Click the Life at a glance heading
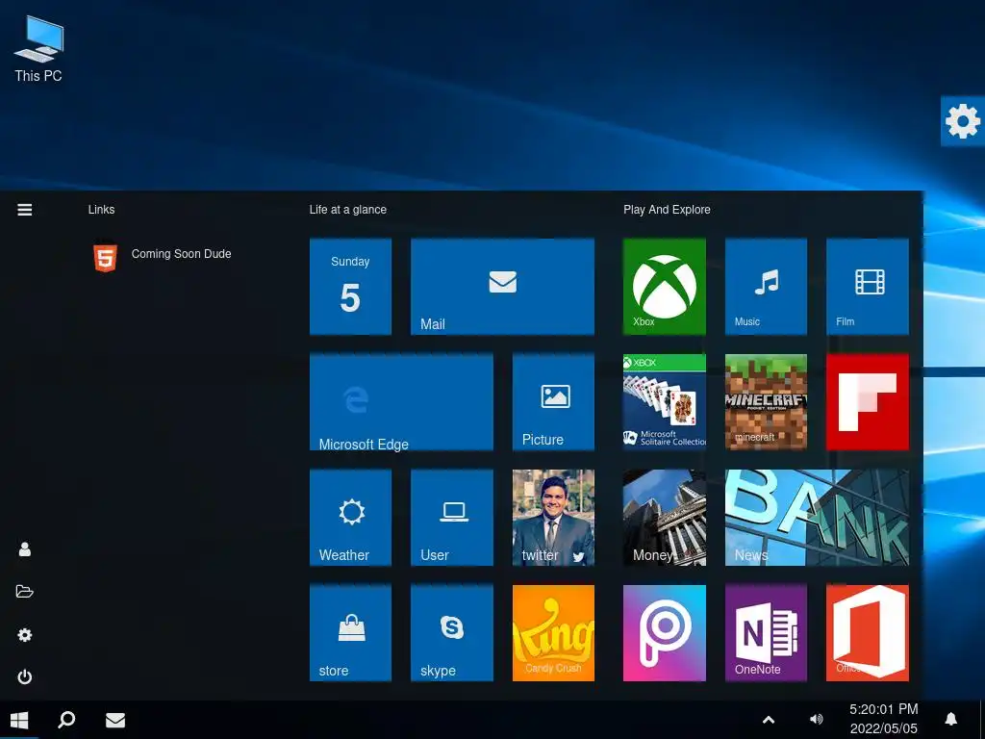The width and height of the screenshot is (985, 739). (347, 209)
